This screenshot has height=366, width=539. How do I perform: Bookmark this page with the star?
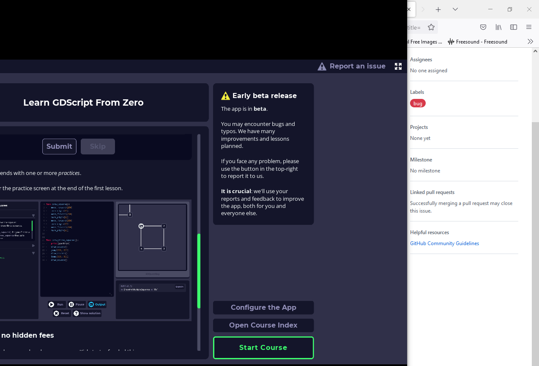431,26
